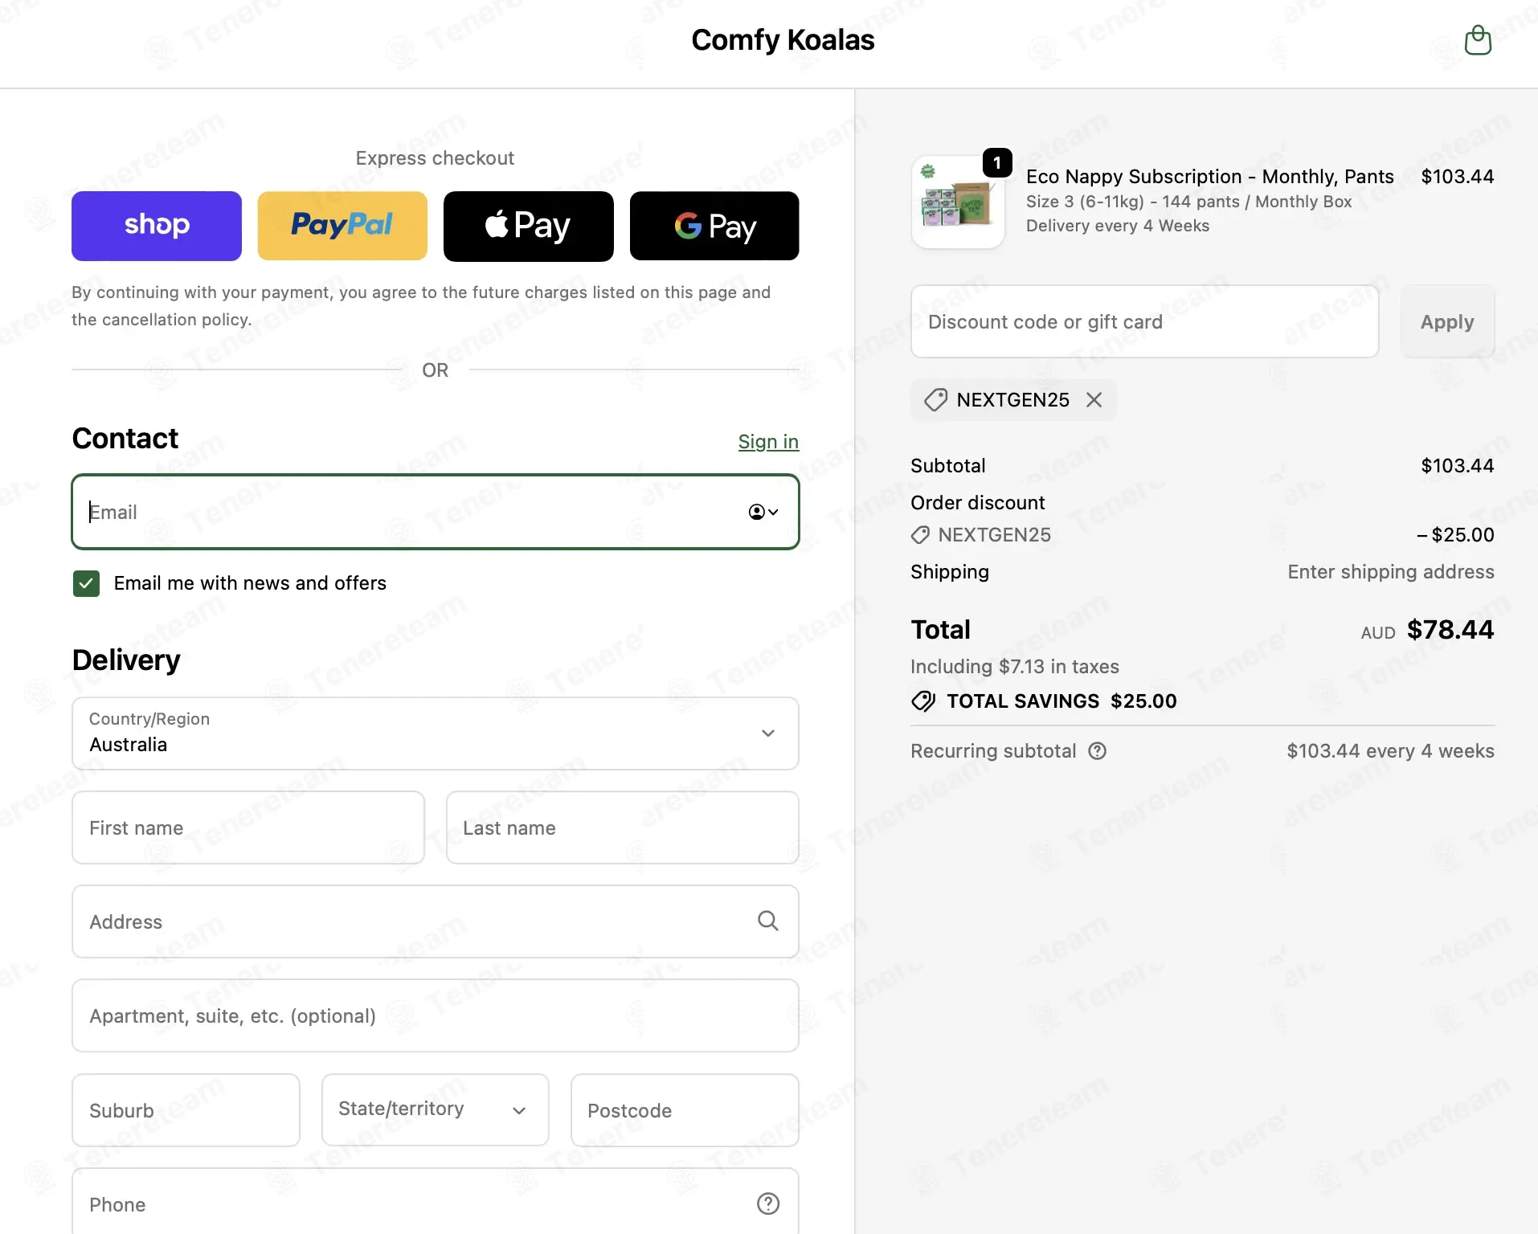
Task: Remove the NEXTGEN25 discount code
Action: 1094,400
